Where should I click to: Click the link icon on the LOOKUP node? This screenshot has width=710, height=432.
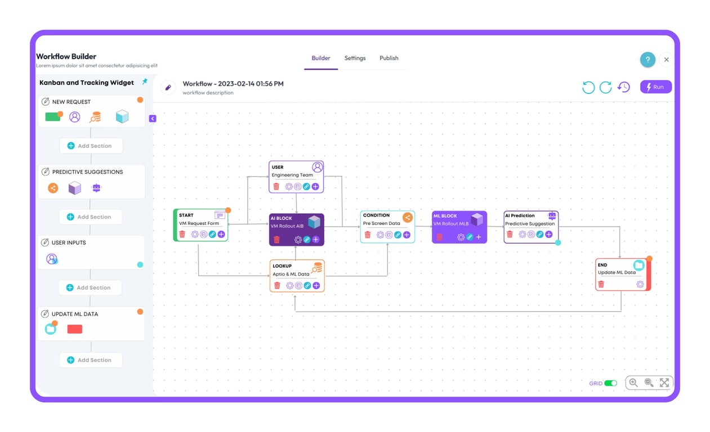pos(308,286)
